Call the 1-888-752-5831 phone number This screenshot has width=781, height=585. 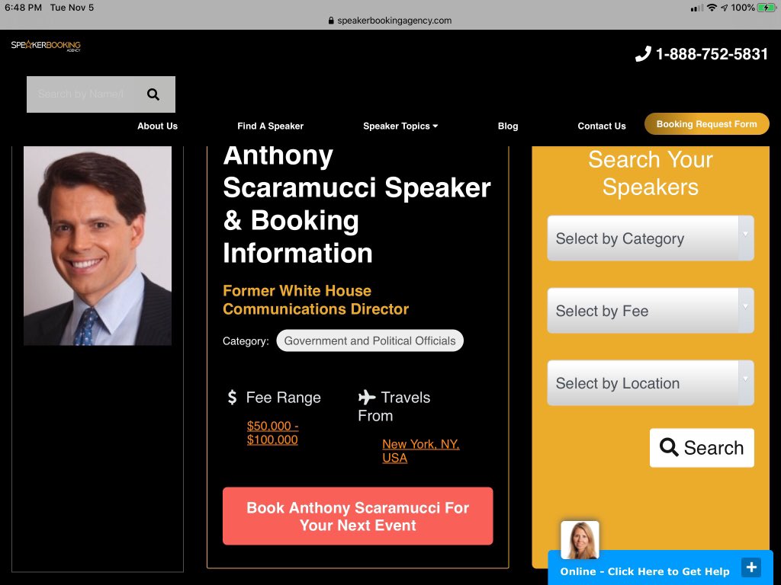tap(712, 54)
